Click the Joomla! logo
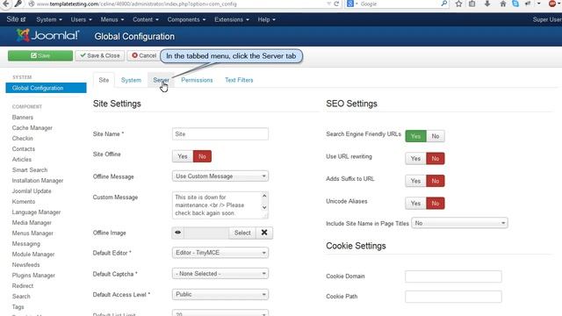 click(47, 35)
